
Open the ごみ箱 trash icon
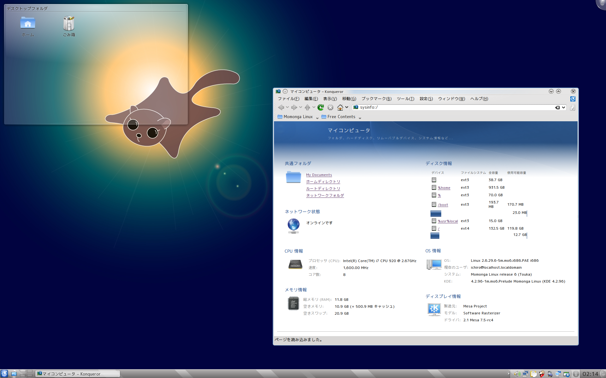69,26
